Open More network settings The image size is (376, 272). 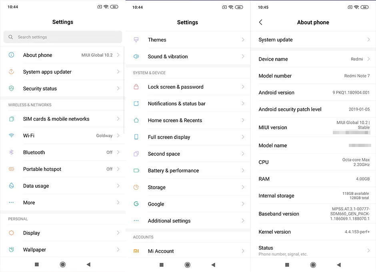pyautogui.click(x=63, y=203)
